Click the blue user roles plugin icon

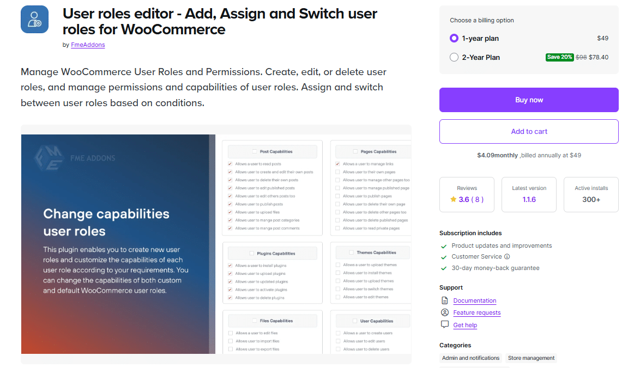[x=35, y=20]
